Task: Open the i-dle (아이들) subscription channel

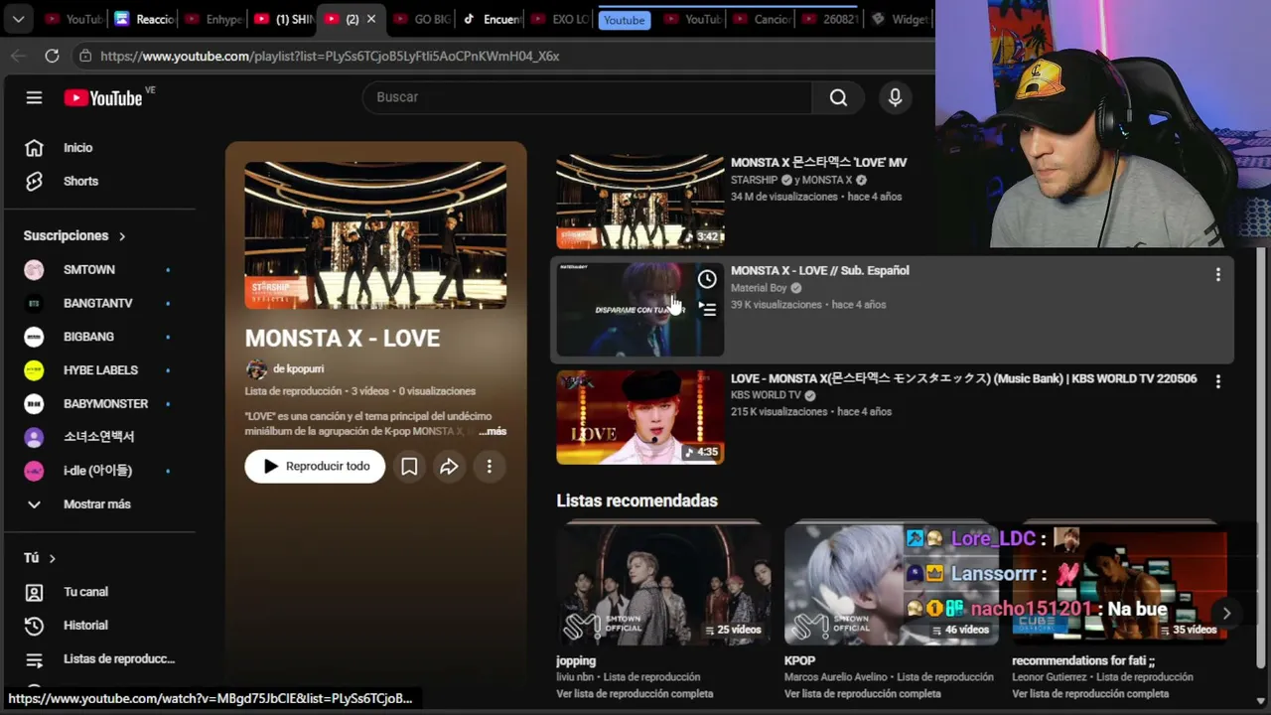Action: pyautogui.click(x=99, y=471)
